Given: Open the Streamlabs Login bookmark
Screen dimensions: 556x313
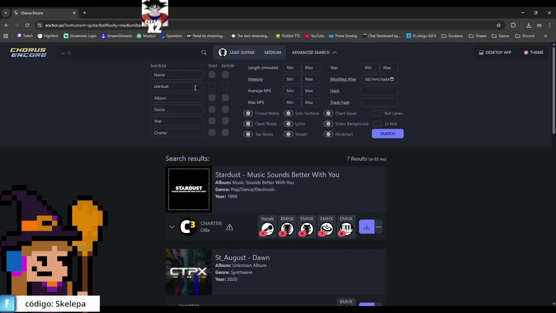Looking at the screenshot, I should coord(80,36).
